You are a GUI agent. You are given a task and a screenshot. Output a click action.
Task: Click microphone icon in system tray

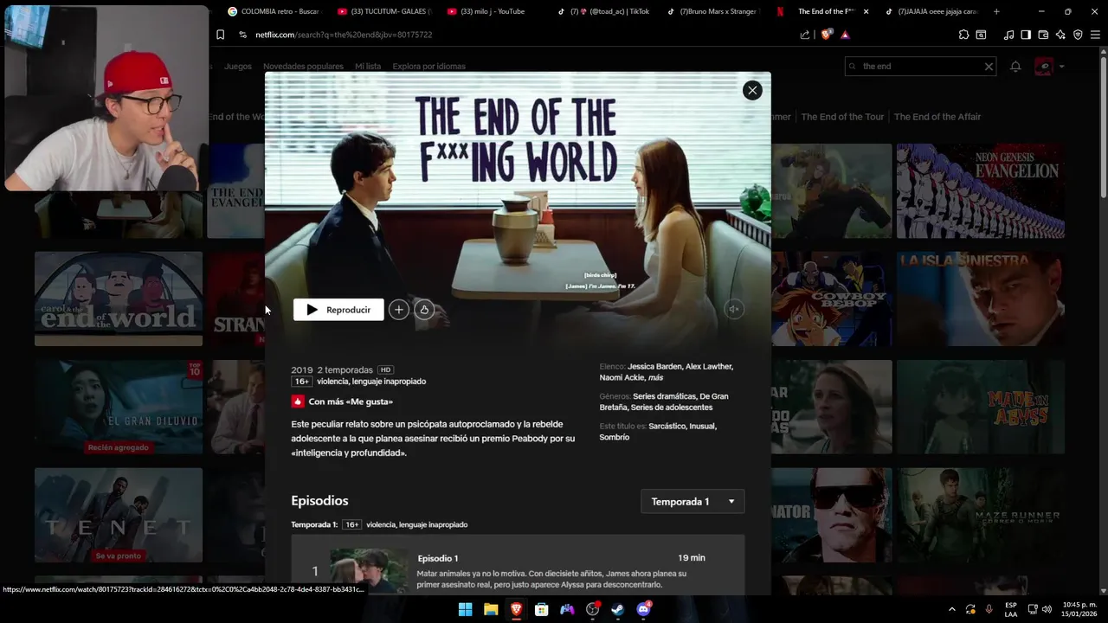pos(989,609)
